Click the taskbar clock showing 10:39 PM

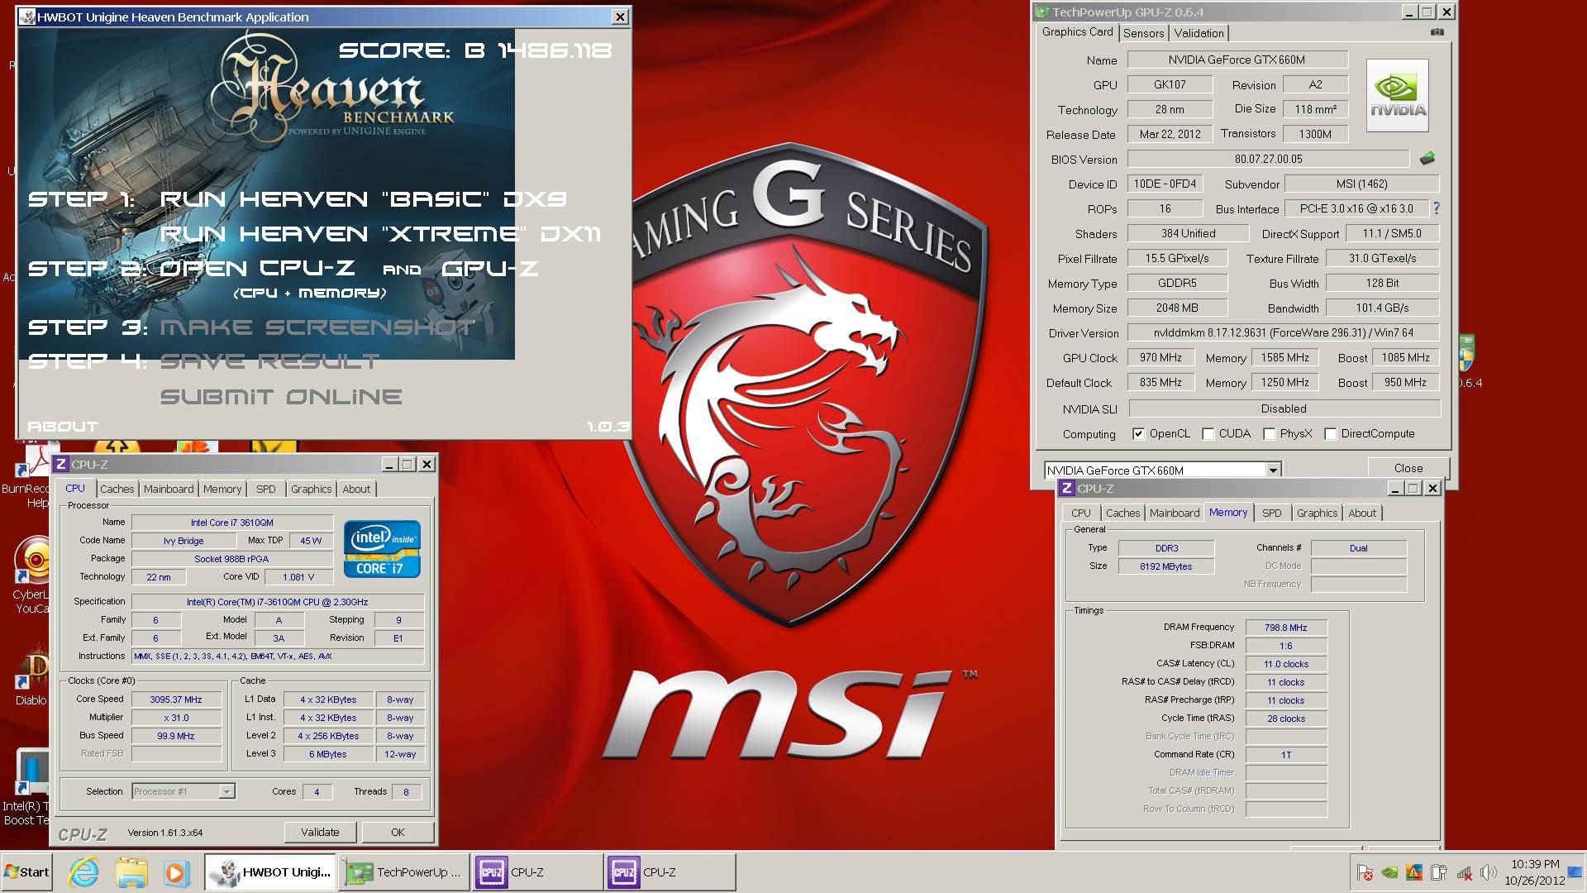tap(1535, 872)
